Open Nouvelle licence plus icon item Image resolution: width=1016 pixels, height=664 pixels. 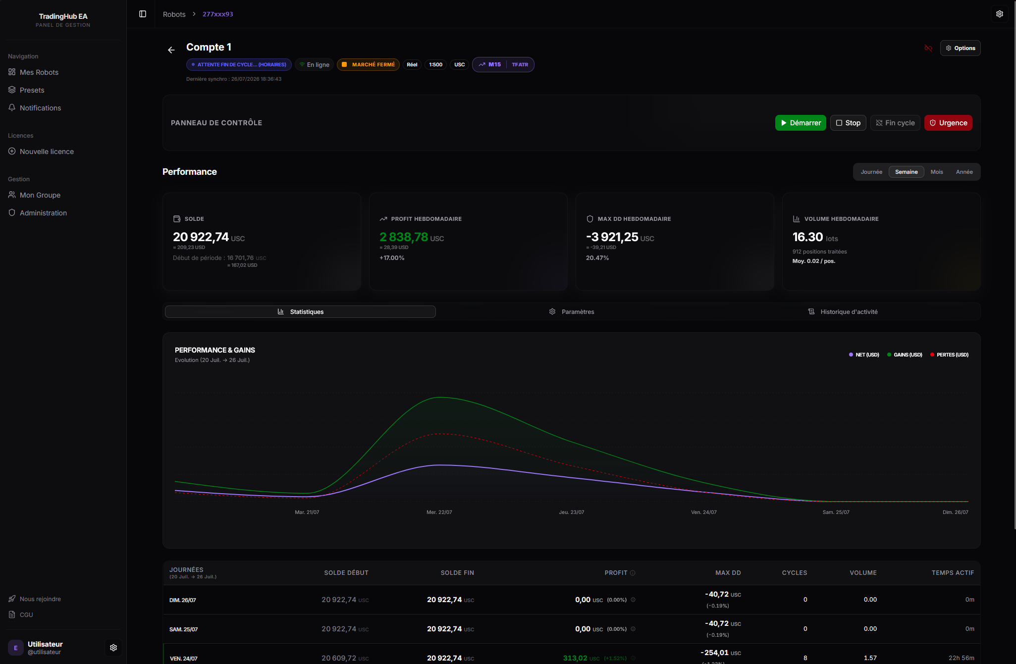(41, 152)
